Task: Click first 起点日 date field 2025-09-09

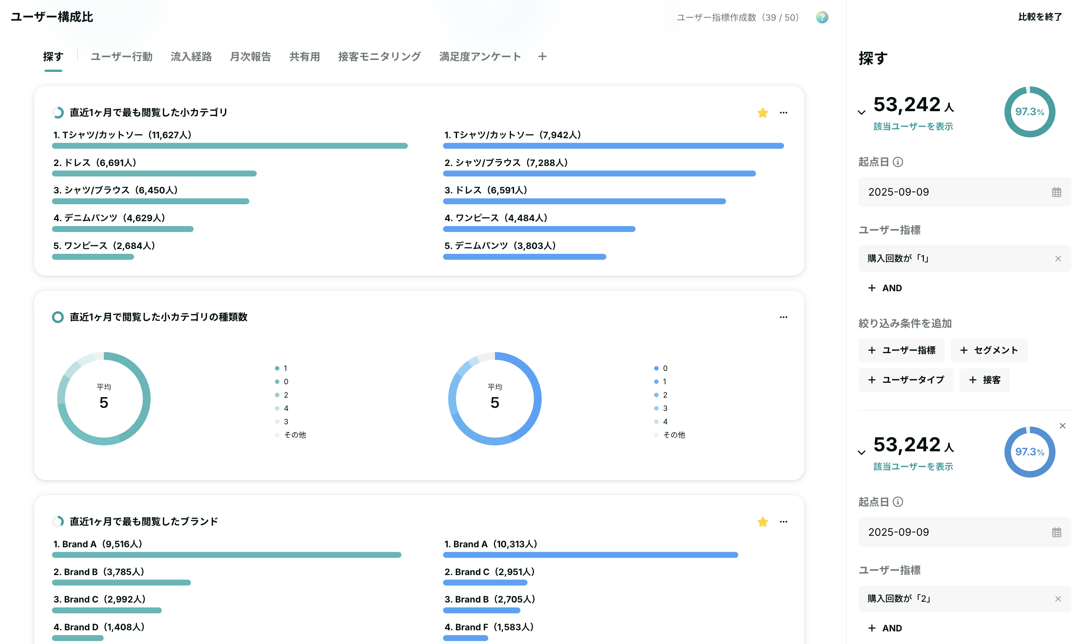Action: (964, 192)
